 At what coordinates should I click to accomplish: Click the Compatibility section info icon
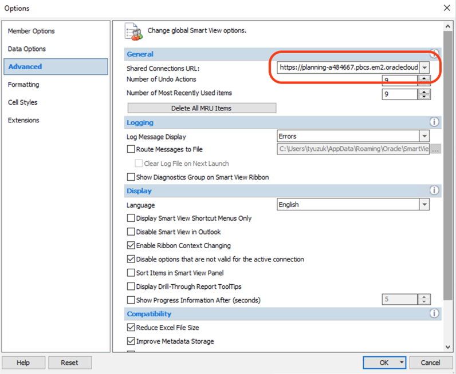coord(434,313)
